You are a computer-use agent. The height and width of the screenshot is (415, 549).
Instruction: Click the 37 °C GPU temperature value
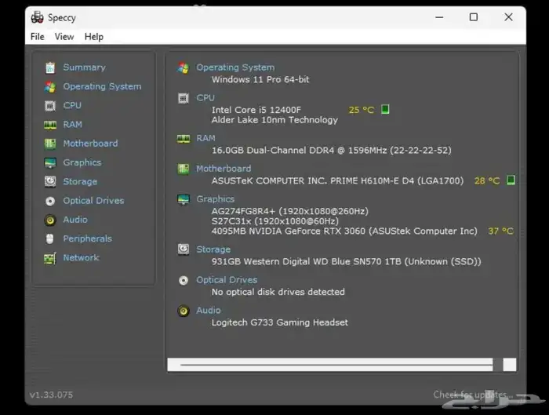500,231
